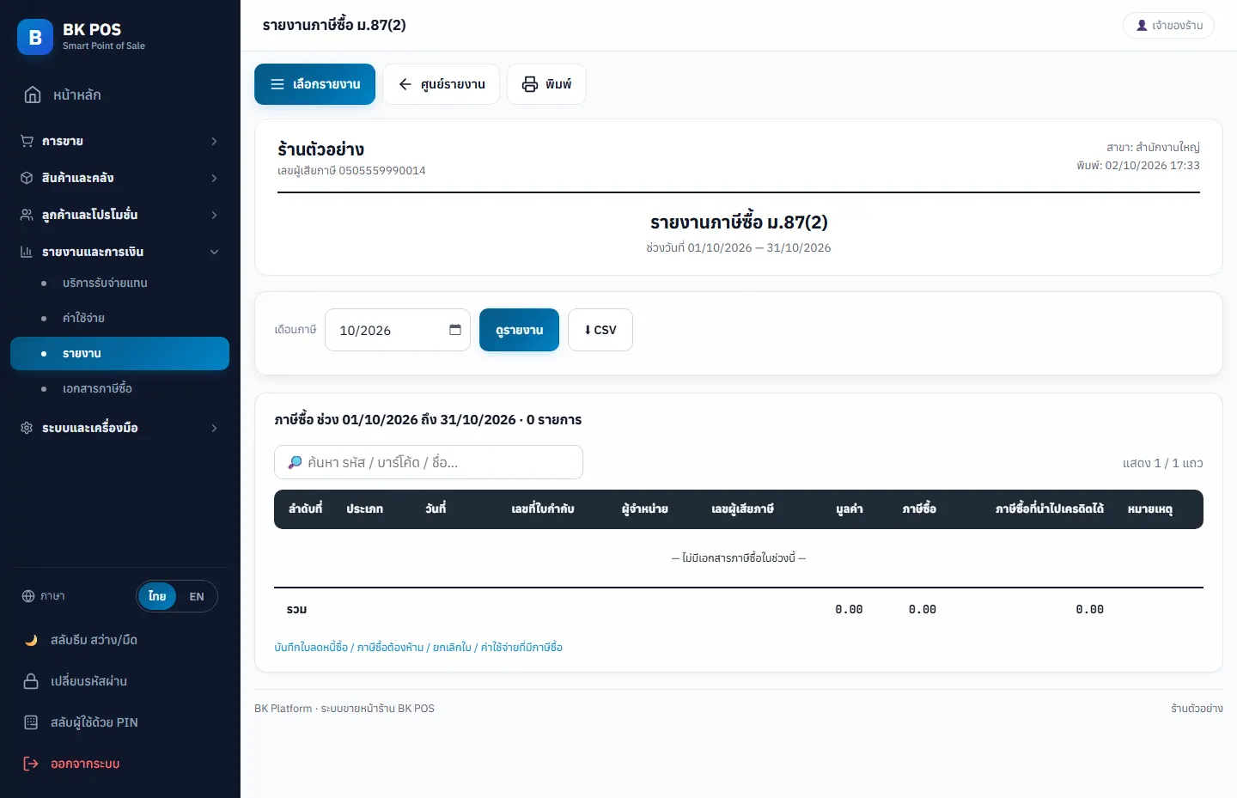The width and height of the screenshot is (1237, 798).
Task: Click the printer icon on พิมพ์ button
Action: 530,84
